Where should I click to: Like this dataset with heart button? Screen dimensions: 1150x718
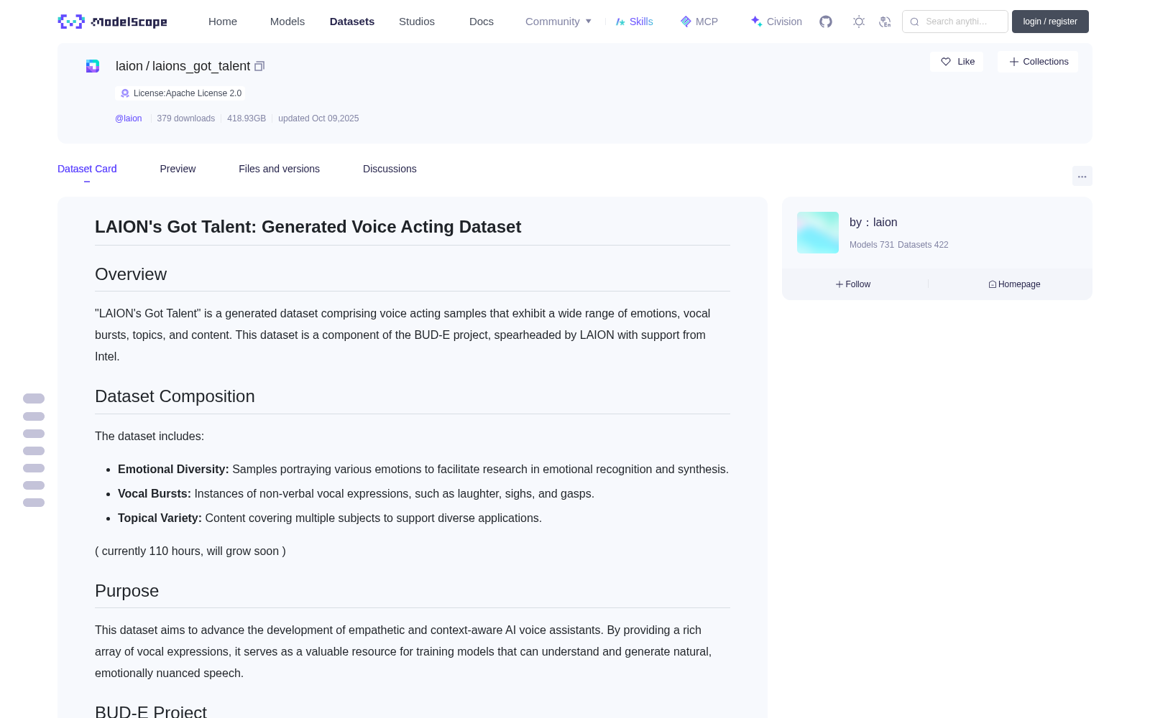tap(957, 62)
